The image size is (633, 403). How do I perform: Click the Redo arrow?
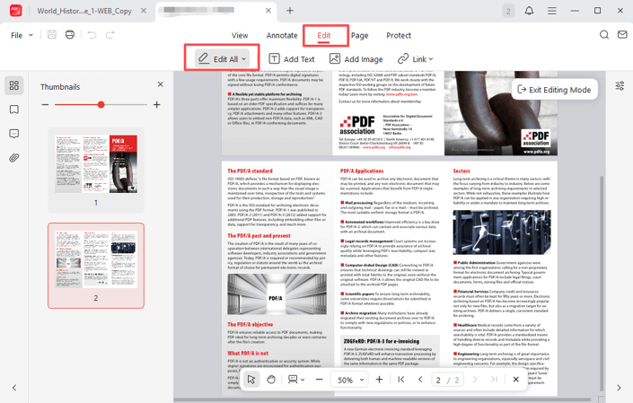110,35
